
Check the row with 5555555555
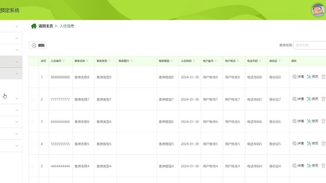point(32,144)
